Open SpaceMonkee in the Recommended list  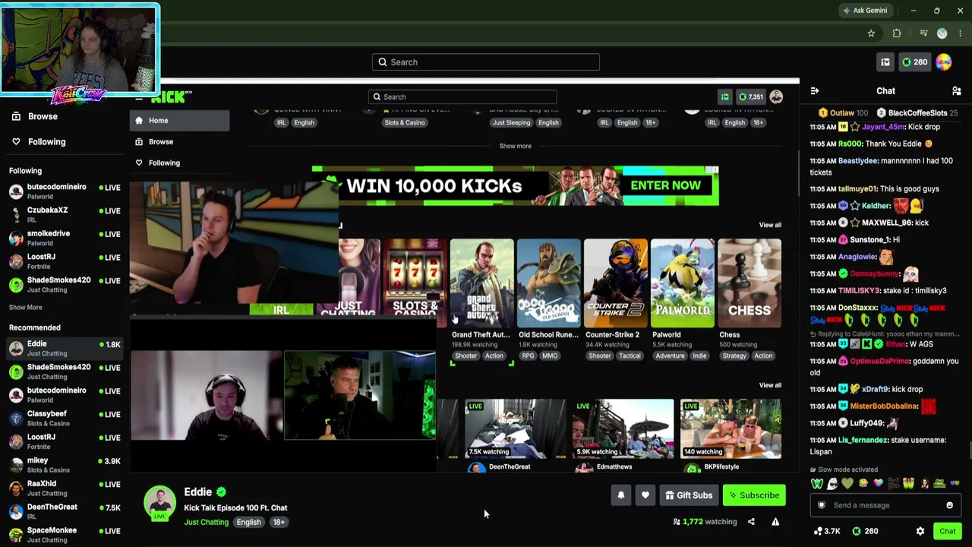coord(65,534)
